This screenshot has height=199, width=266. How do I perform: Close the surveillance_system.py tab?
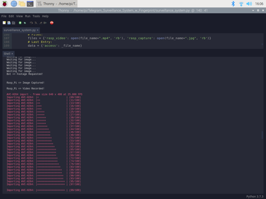tap(37, 30)
